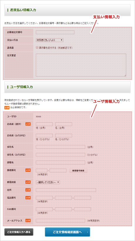Click the 部署名 input field
135x241 pixels.
tap(60, 162)
